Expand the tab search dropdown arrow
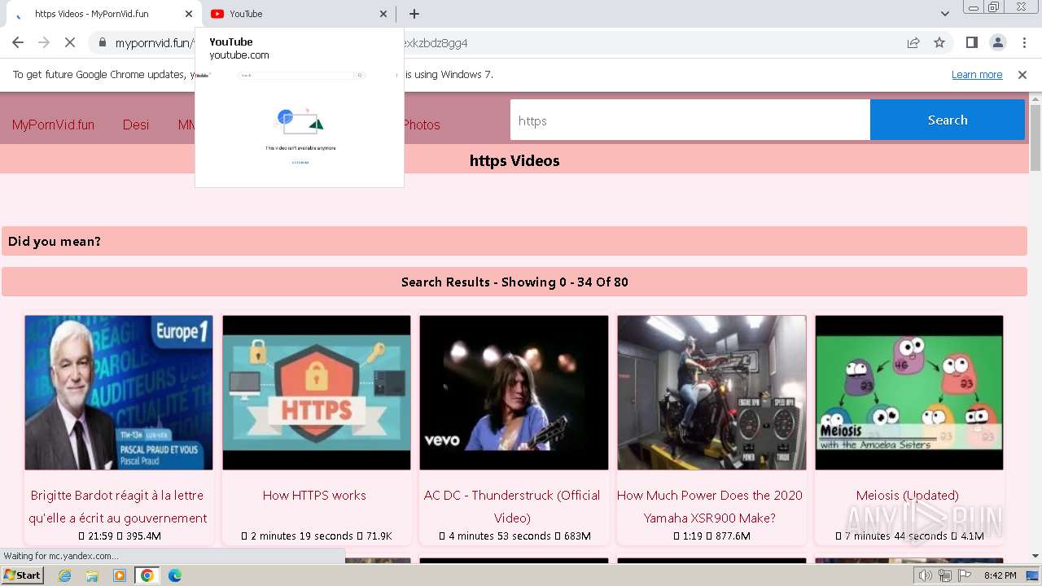The height and width of the screenshot is (586, 1042). pyautogui.click(x=944, y=14)
